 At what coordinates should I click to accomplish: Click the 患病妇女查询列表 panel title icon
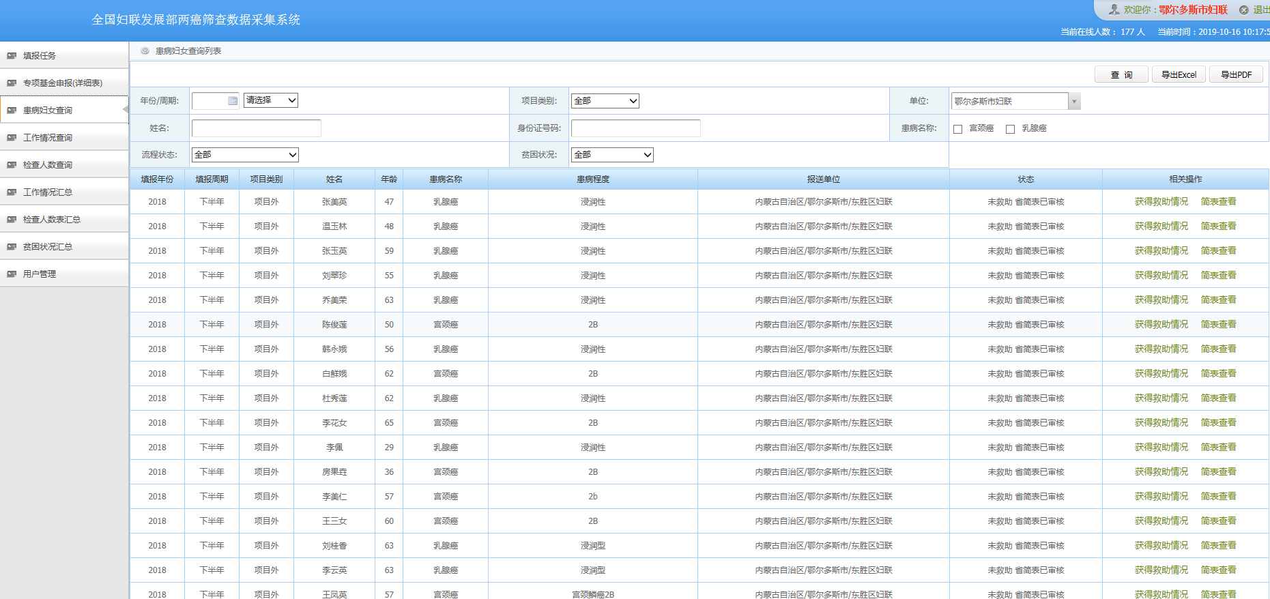pyautogui.click(x=145, y=51)
